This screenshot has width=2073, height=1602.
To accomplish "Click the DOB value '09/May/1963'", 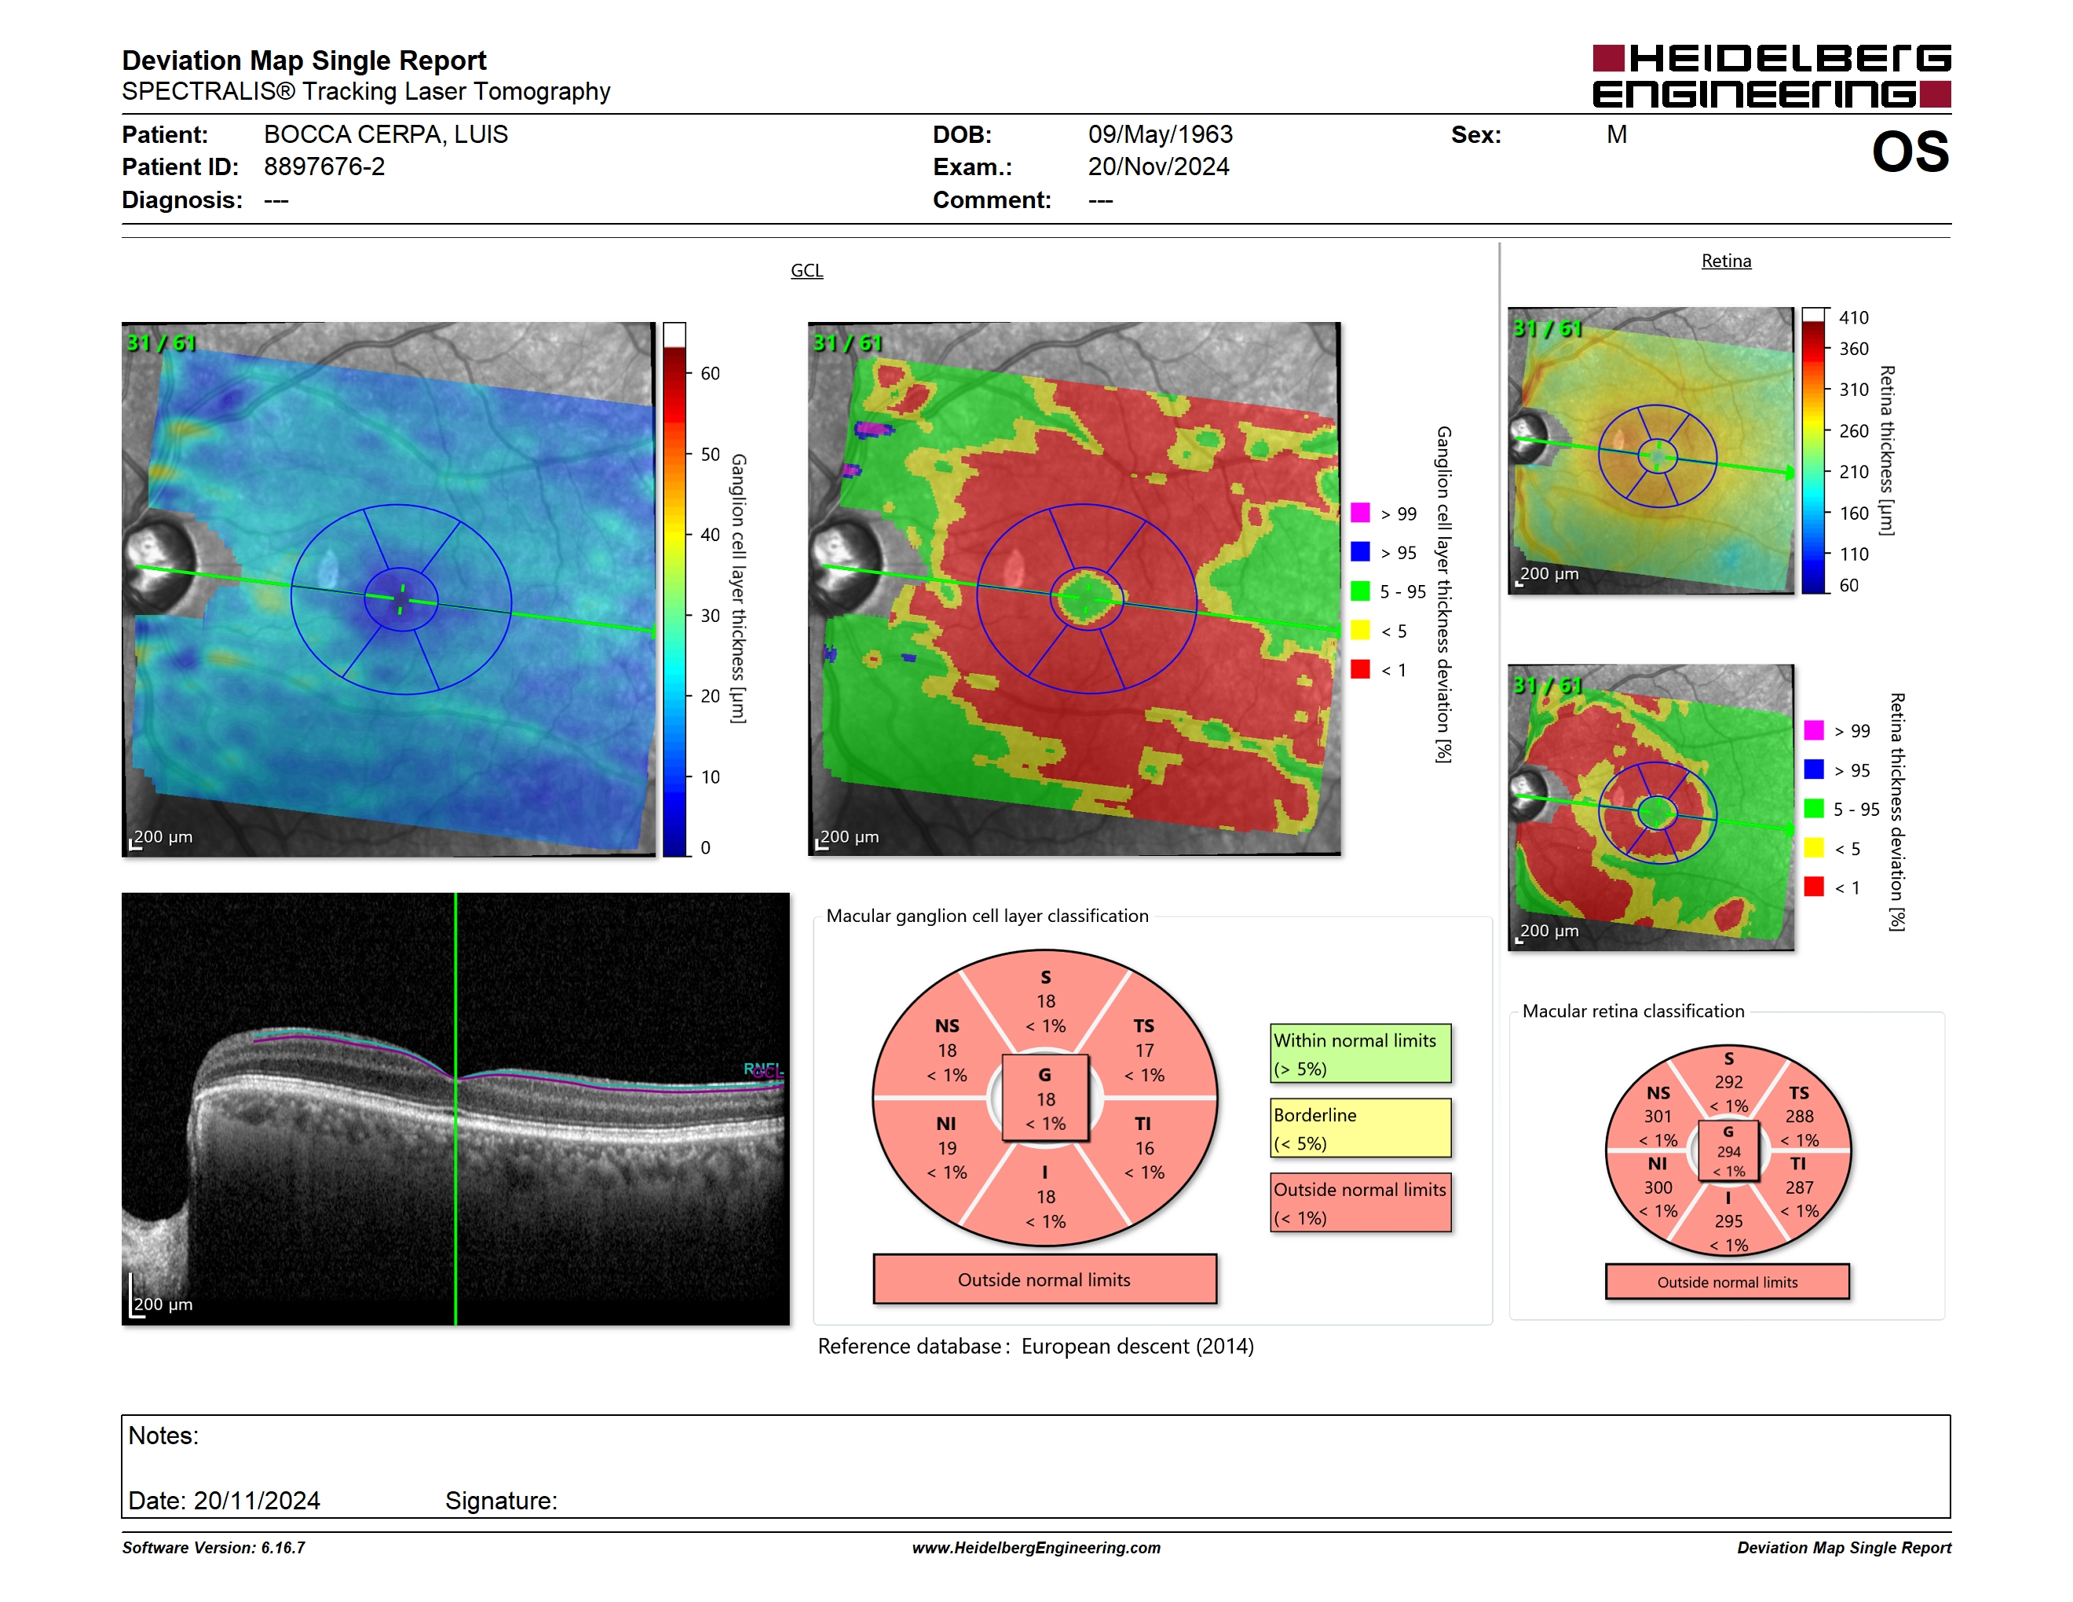I will click(x=1160, y=135).
